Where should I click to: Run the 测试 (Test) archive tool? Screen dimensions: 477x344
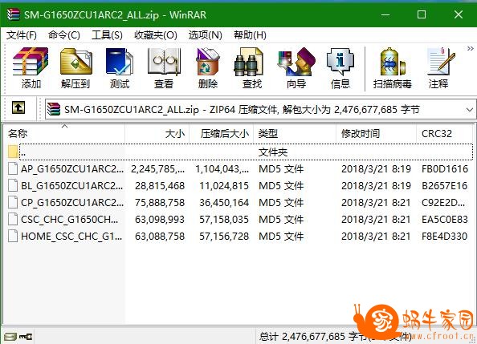pyautogui.click(x=120, y=68)
